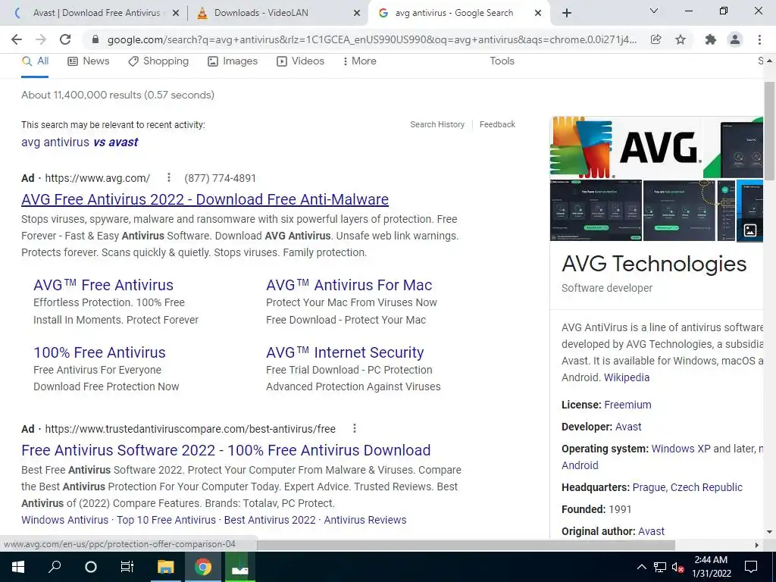Select the avg antivirus Google Search tab
The image size is (776, 582).
454,13
